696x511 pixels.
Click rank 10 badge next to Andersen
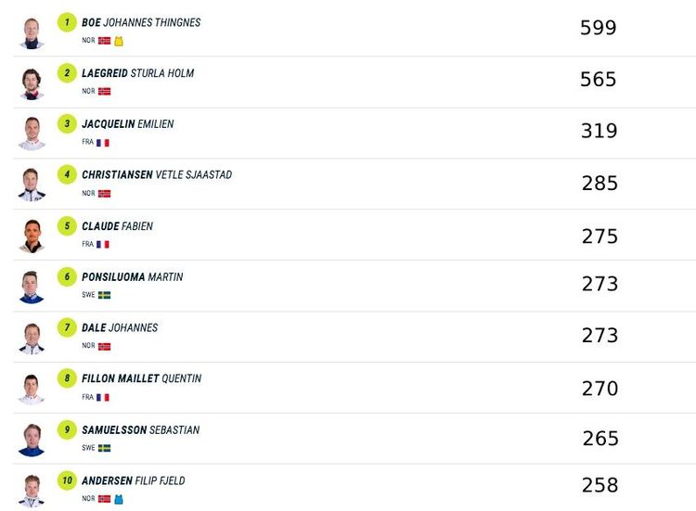pyautogui.click(x=67, y=480)
